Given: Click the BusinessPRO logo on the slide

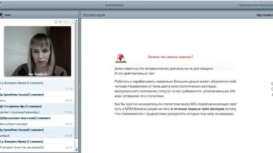Looking at the screenshot, I should 121,58.
